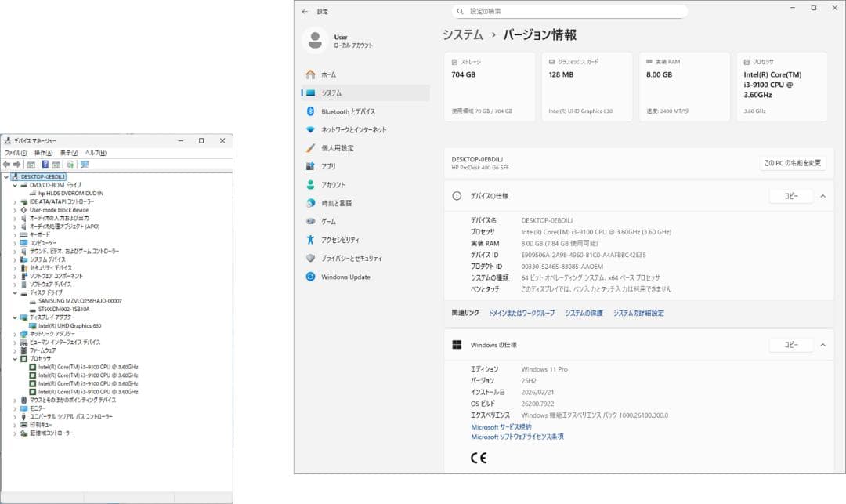This screenshot has height=504, width=846.
Task: Open the ファイル(F) menu in Device Manager
Action: tap(16, 153)
